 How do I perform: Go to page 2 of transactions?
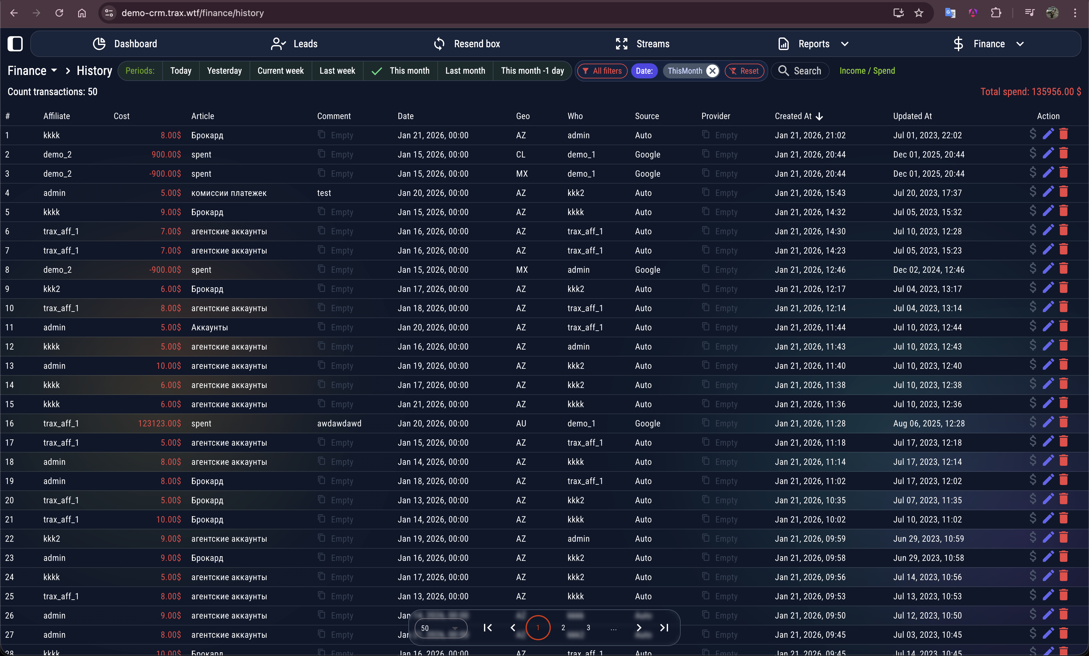point(563,627)
